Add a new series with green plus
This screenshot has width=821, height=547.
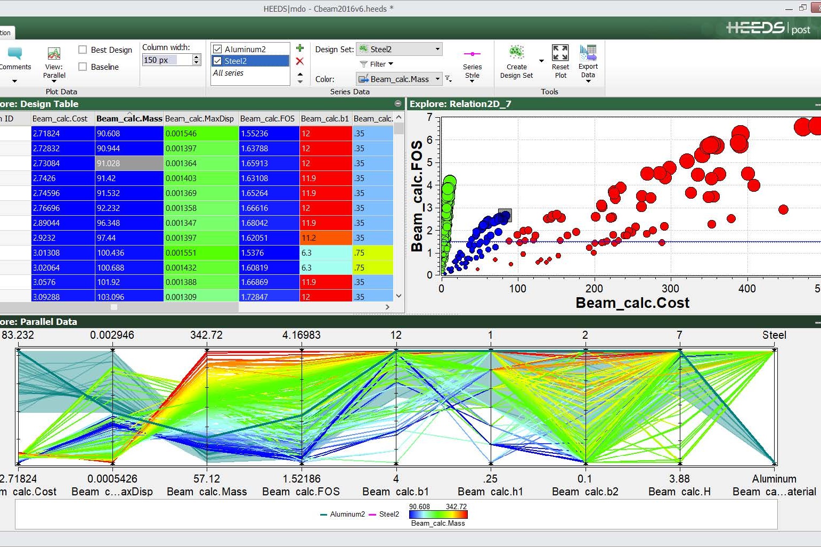click(300, 48)
